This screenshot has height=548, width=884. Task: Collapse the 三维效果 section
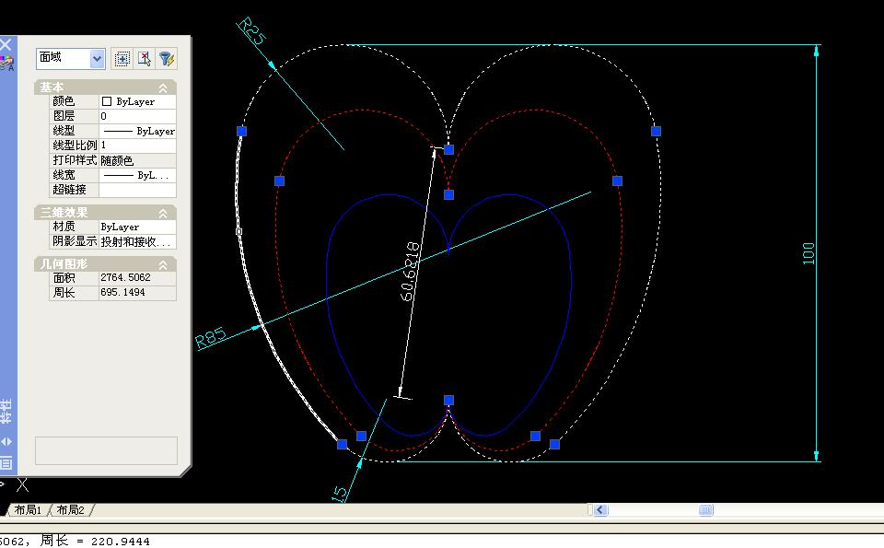coord(163,213)
